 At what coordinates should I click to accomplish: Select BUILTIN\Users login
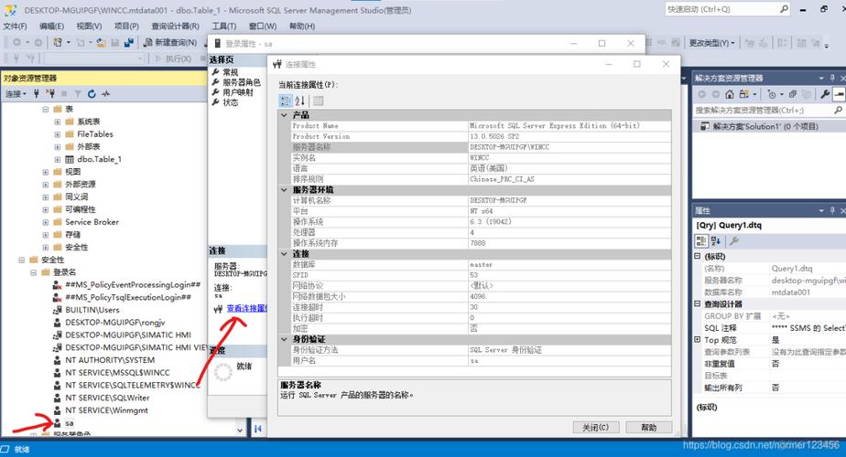[92, 310]
